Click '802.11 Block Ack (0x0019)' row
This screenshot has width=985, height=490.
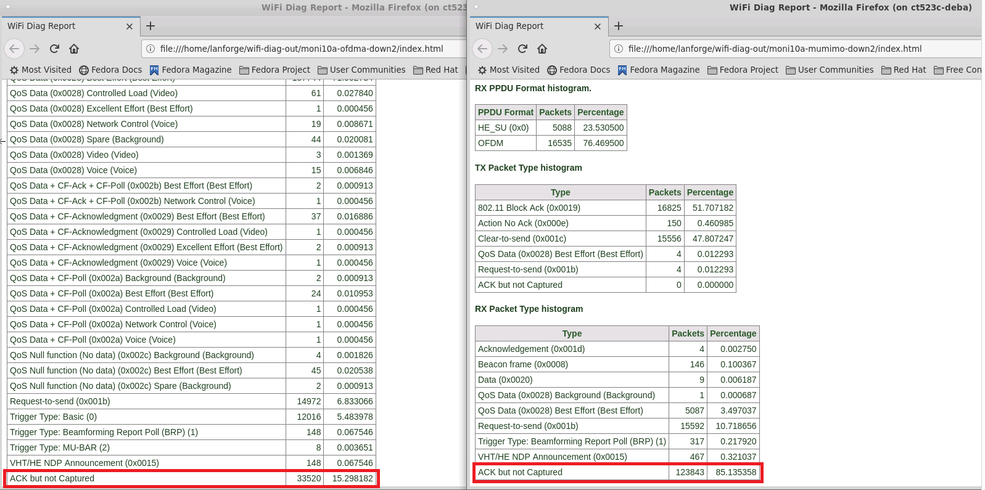pyautogui.click(x=605, y=208)
